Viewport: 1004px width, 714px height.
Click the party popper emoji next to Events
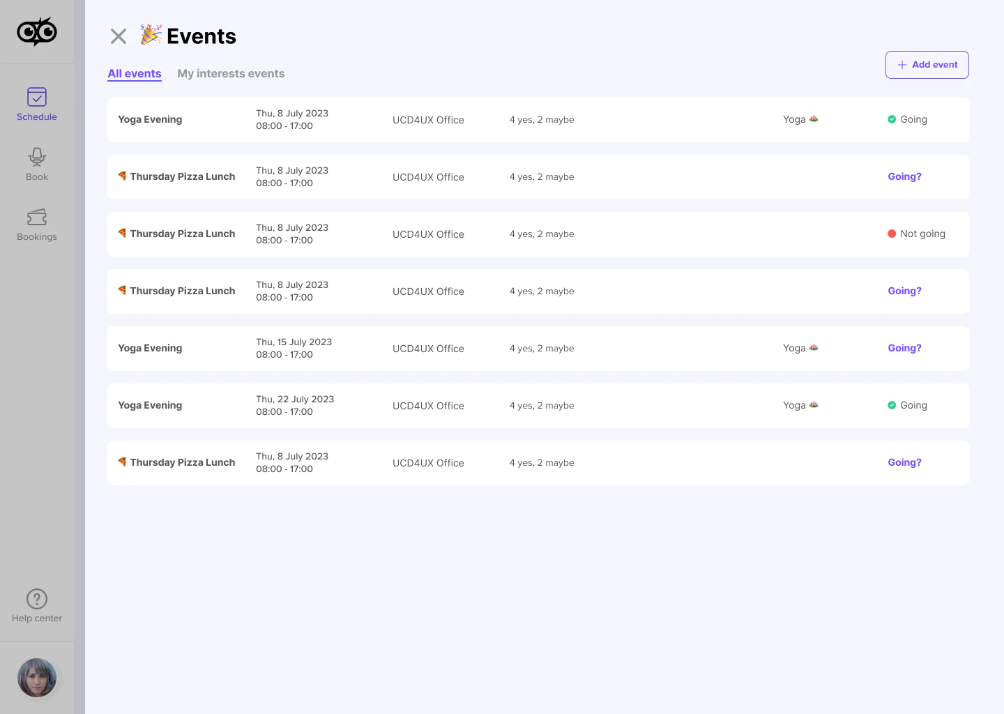tap(151, 35)
